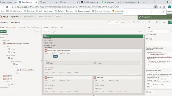Open the App Builder menu
Viewport: 172px width, 96px height.
16,17
